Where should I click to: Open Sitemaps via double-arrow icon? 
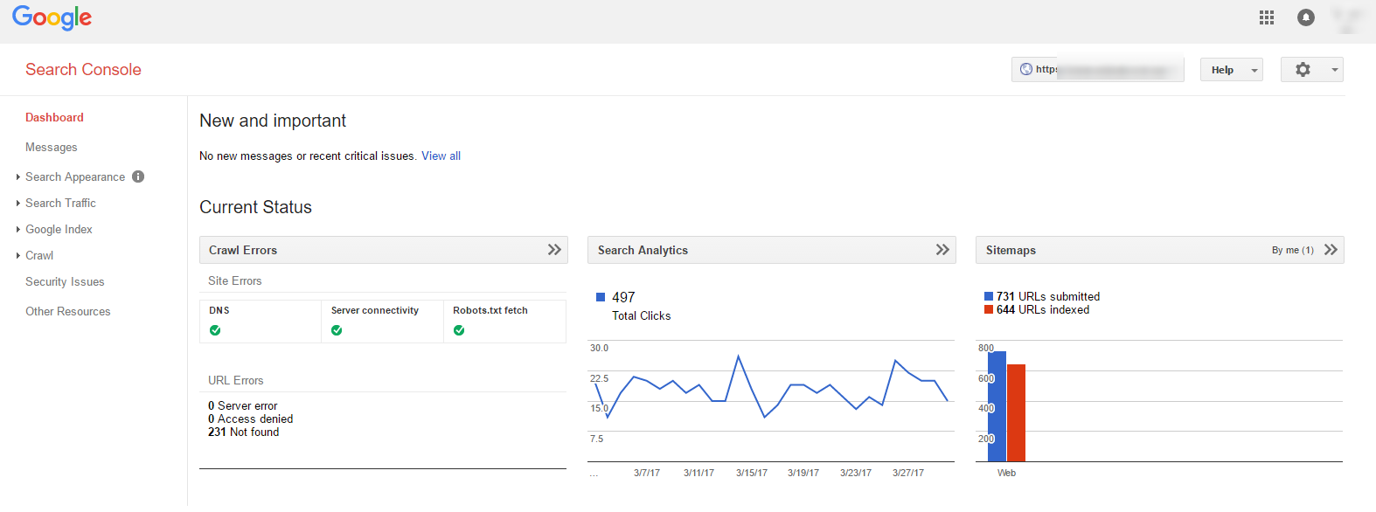[x=1331, y=250]
